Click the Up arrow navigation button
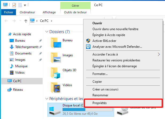This screenshot has height=119, width=165. click(x=26, y=21)
